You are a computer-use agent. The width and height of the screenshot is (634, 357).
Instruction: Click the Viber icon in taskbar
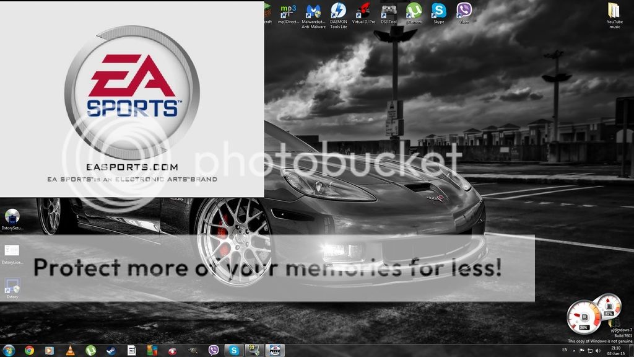coord(214,350)
